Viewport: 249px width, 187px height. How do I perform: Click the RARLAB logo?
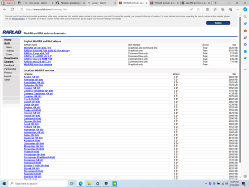12,32
